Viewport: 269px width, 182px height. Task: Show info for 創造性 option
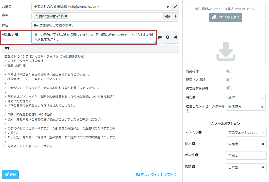[x=197, y=155]
